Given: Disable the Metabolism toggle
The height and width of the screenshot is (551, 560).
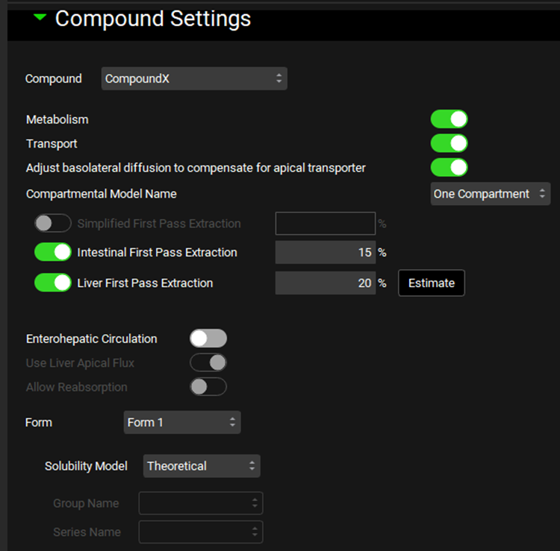Looking at the screenshot, I should [449, 119].
